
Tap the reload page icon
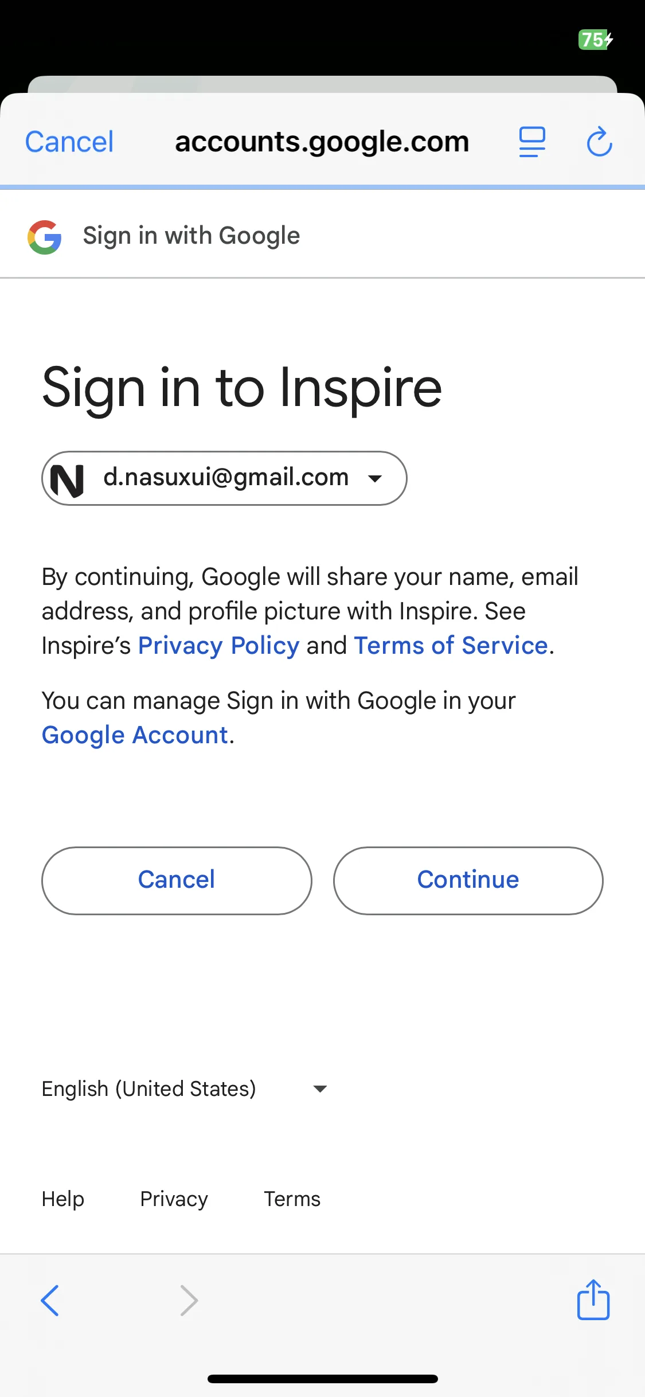point(599,142)
